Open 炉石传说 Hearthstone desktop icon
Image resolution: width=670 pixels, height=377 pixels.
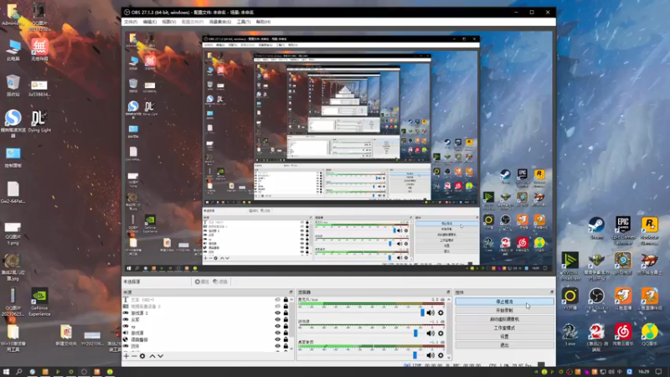[623, 263]
